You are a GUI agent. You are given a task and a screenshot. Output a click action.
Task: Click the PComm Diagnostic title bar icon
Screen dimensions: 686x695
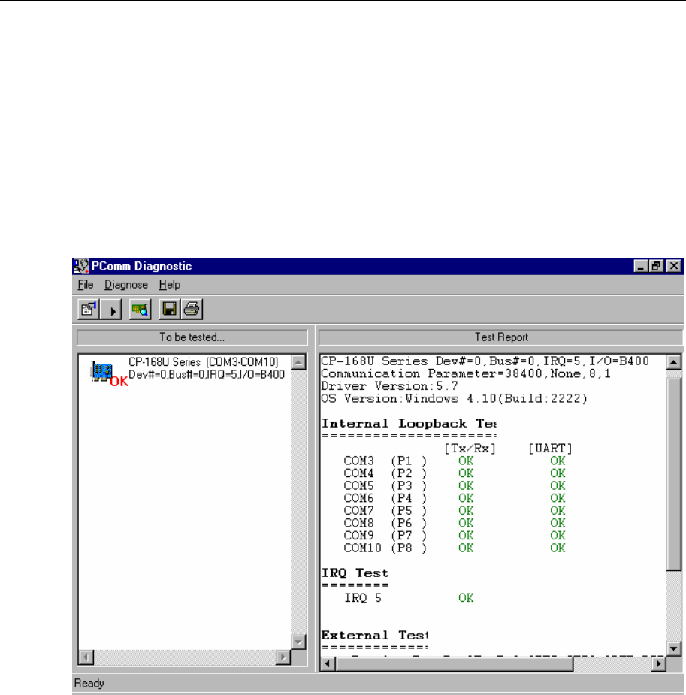pos(81,266)
